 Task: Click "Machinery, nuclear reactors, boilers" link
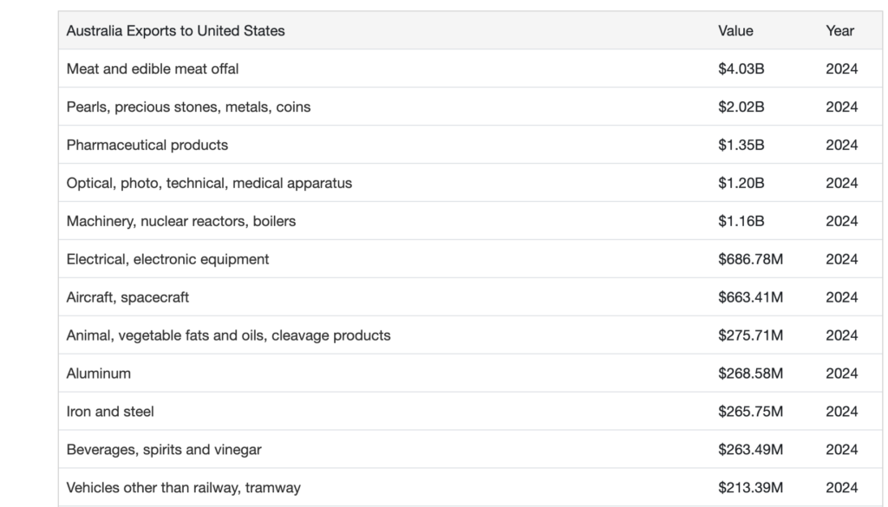tap(181, 221)
